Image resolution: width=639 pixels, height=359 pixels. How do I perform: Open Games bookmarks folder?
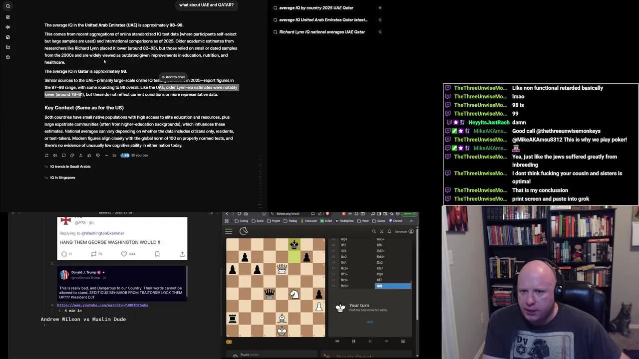(379, 221)
